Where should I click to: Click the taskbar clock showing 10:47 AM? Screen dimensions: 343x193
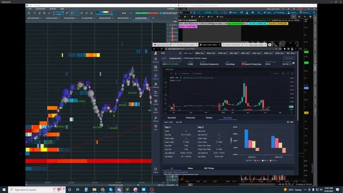point(329,189)
